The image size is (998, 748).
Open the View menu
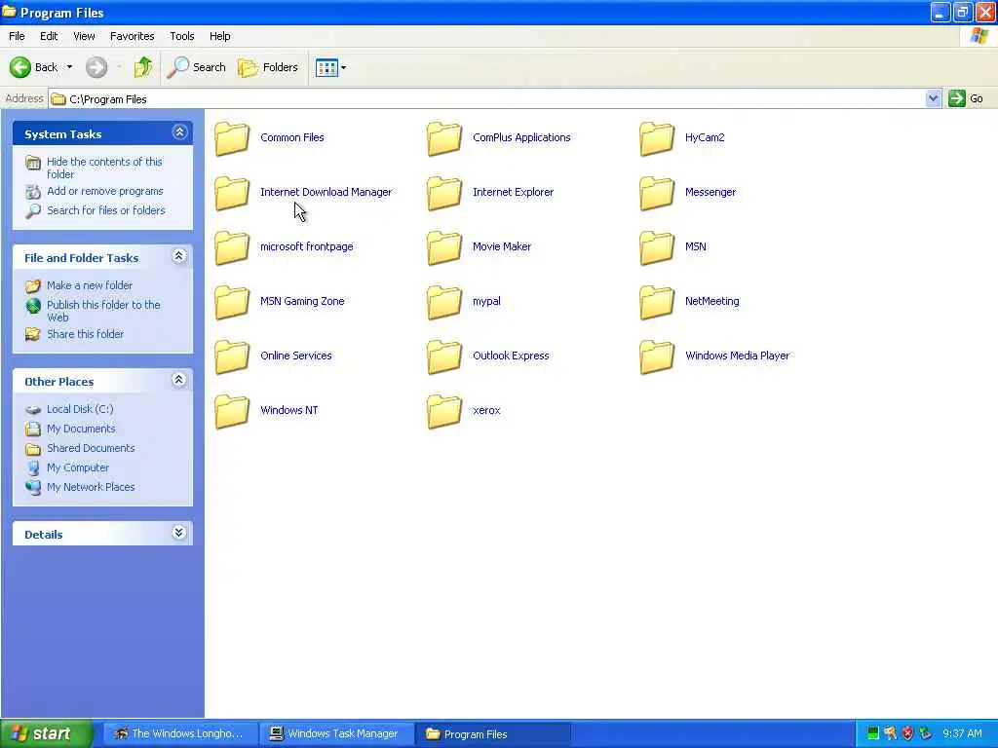84,36
